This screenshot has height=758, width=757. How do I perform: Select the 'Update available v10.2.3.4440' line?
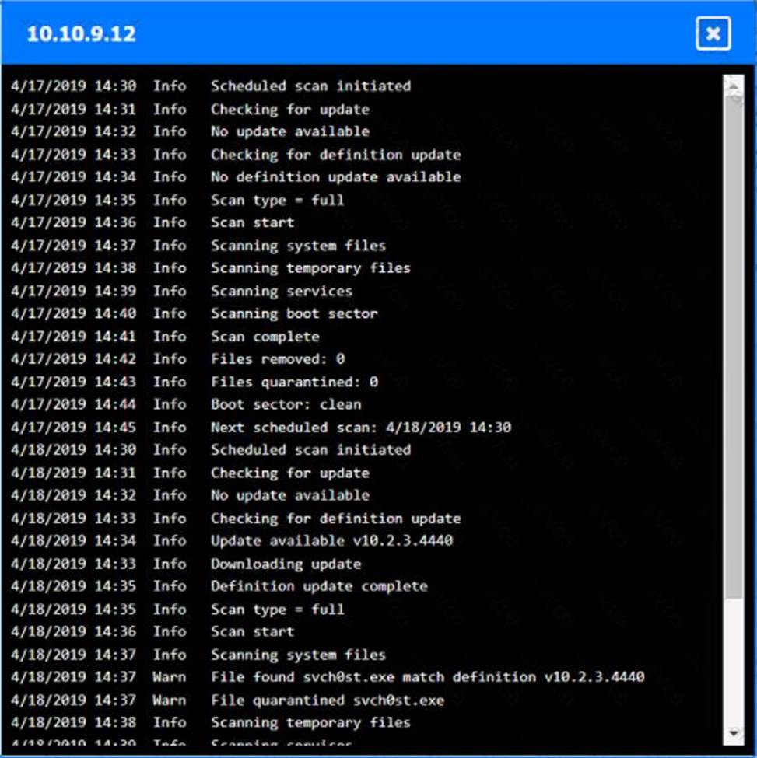click(x=331, y=540)
